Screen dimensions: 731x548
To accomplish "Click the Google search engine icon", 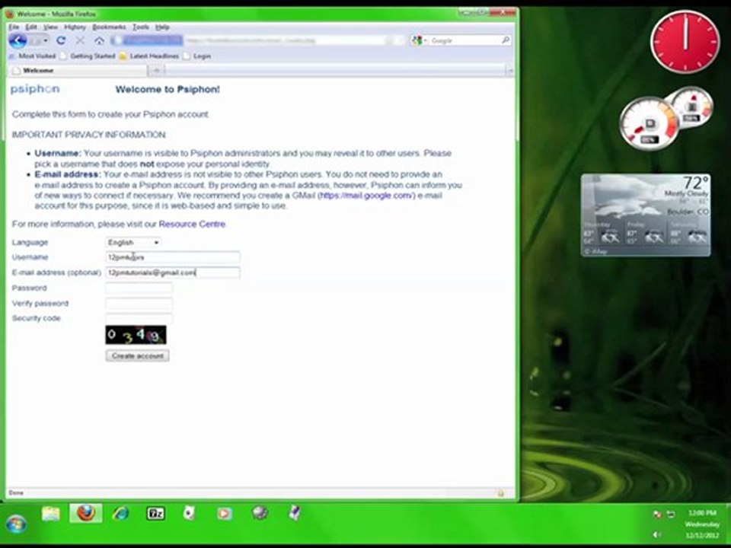I will point(417,40).
